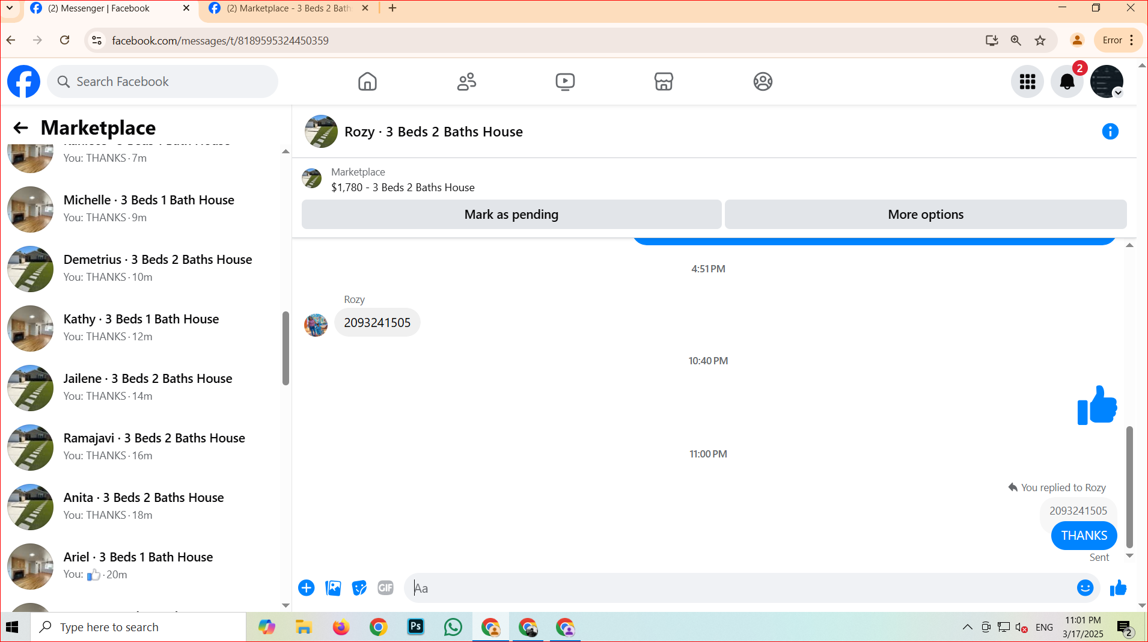Screen dimensions: 1148x642
Task: Open the notifications bell
Action: coord(1067,81)
